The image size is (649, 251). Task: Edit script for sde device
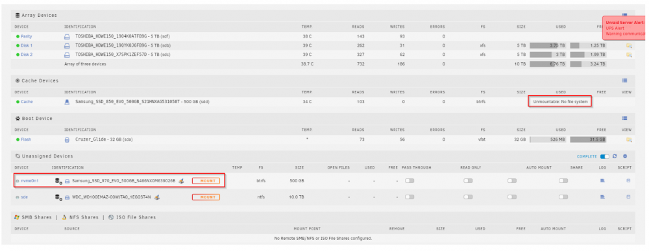point(628,197)
